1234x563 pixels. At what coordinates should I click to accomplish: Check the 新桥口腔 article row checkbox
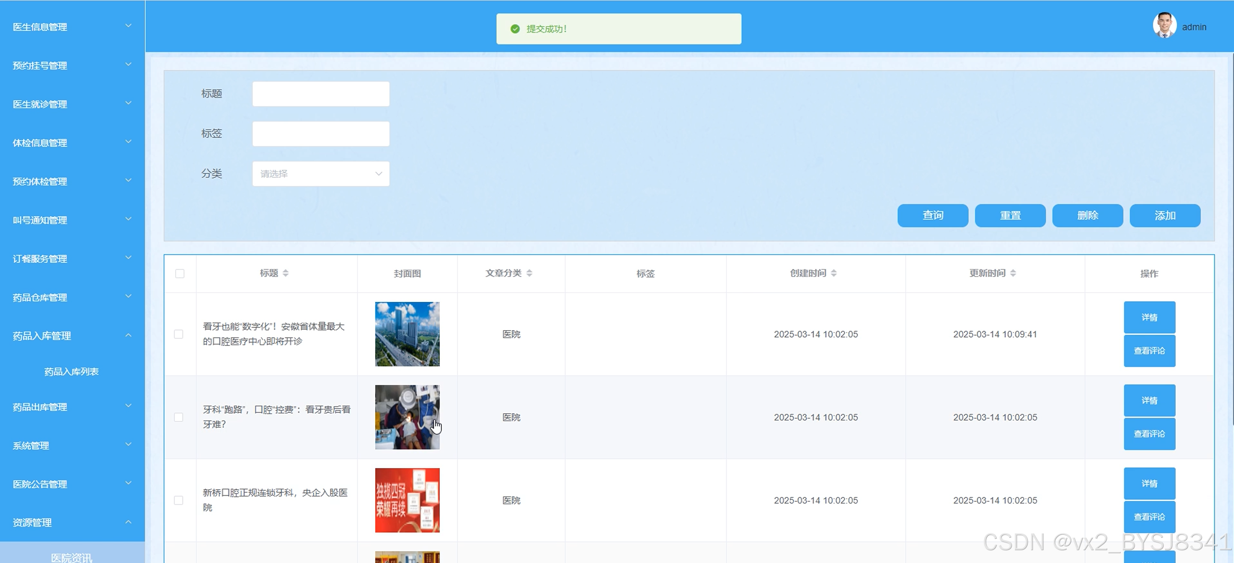click(x=179, y=500)
